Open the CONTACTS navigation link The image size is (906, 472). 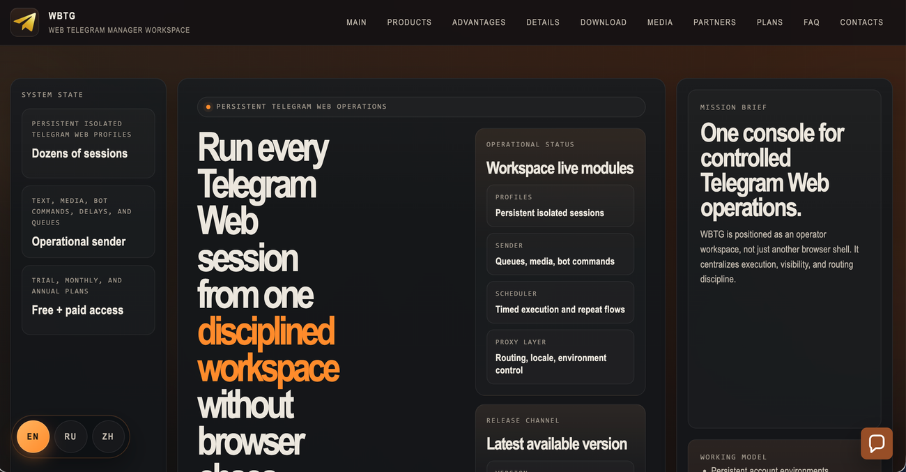(861, 22)
